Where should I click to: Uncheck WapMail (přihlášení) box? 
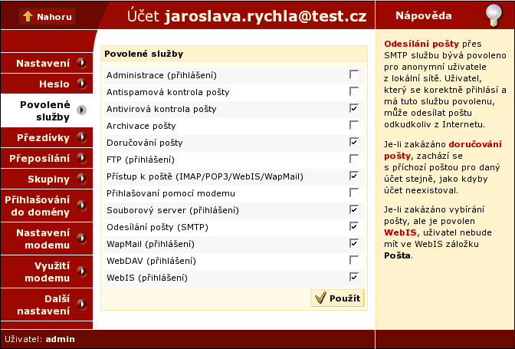pos(354,243)
